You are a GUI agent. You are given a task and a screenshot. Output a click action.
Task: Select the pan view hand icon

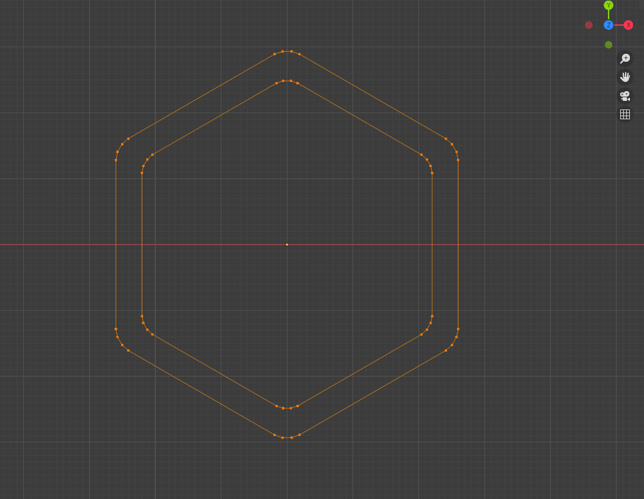[x=624, y=77]
